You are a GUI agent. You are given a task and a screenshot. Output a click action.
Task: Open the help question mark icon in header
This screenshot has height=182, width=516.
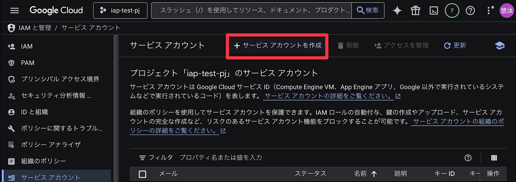click(470, 11)
